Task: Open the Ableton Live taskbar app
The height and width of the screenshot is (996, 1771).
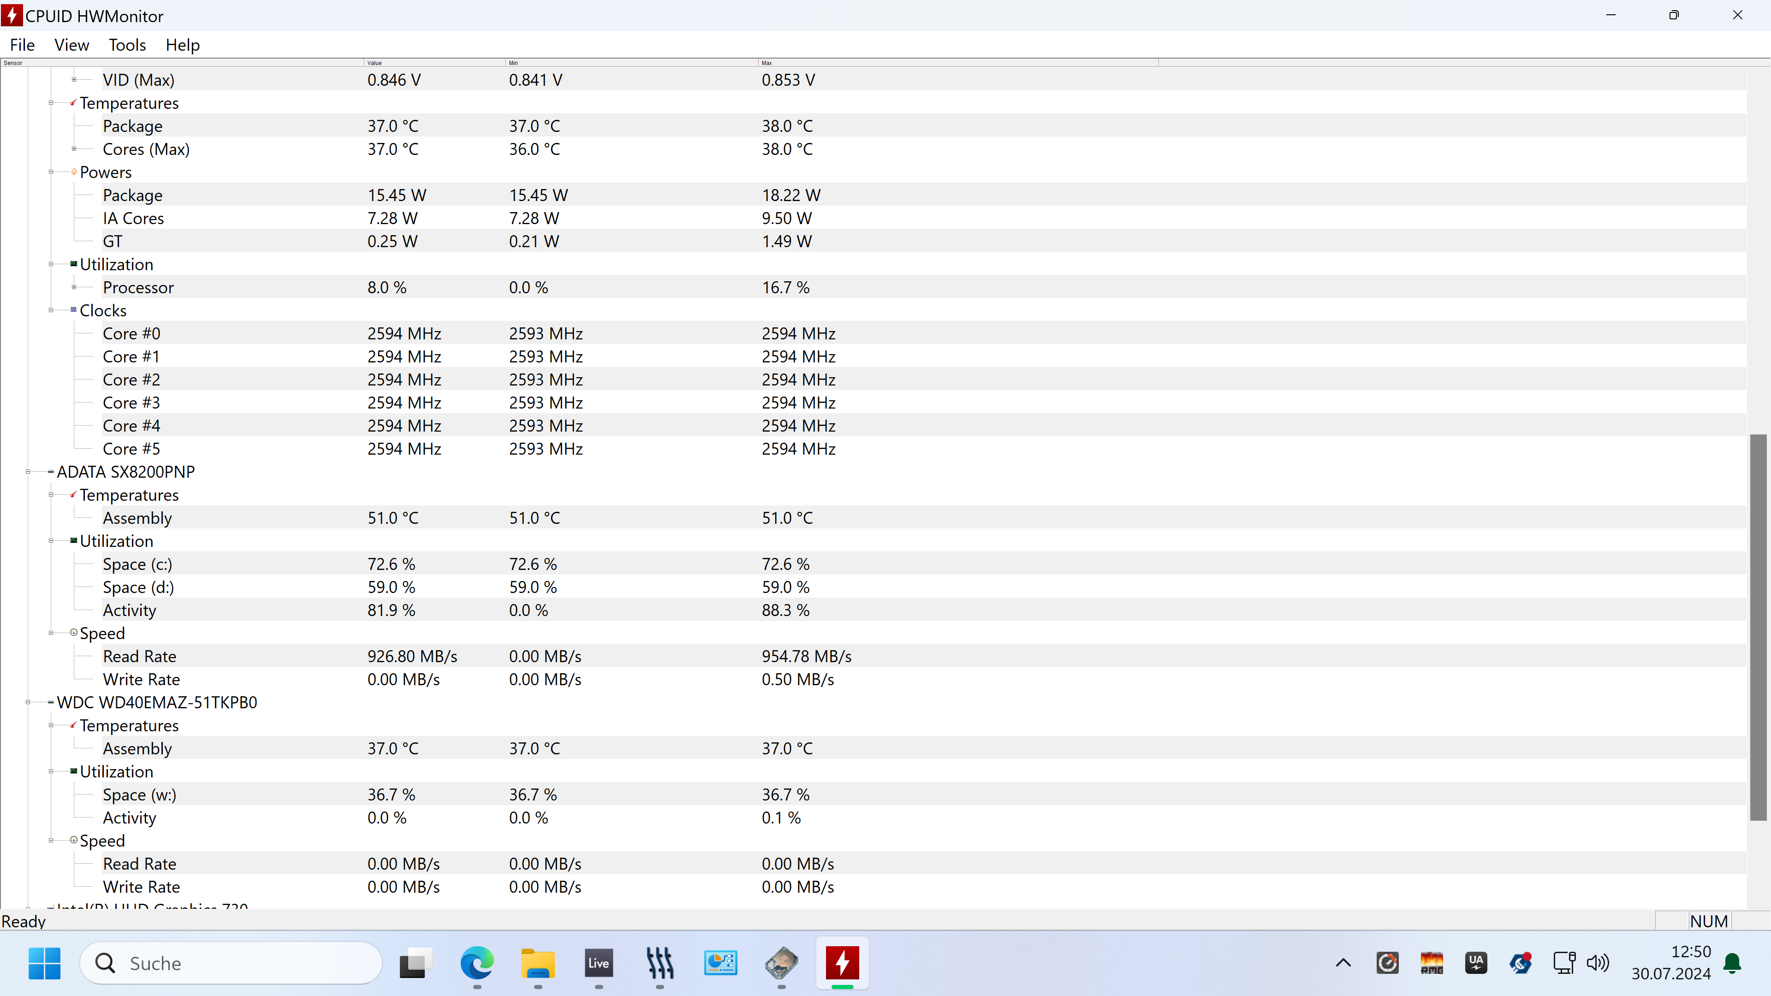Action: (x=598, y=963)
